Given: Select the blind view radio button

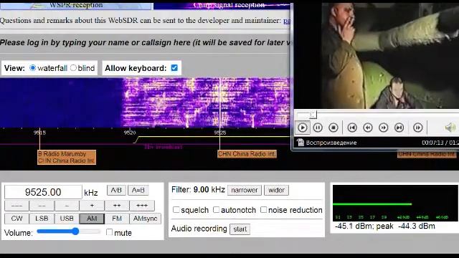Looking at the screenshot, I should click(x=73, y=68).
